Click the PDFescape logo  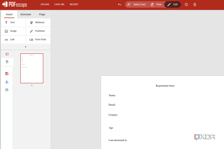[15, 4]
